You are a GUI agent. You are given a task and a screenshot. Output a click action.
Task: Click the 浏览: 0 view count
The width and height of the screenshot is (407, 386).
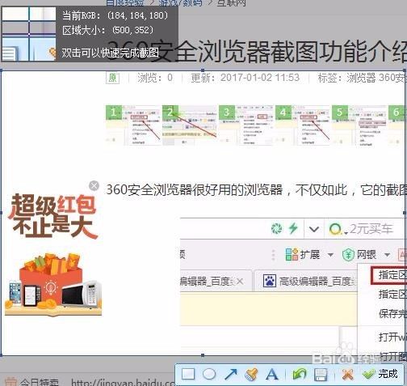[155, 78]
